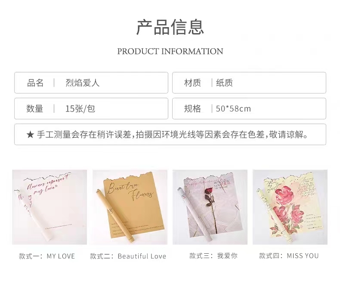Select the 款式三: 我爱你 caption
The image size is (340, 286).
[213, 255]
